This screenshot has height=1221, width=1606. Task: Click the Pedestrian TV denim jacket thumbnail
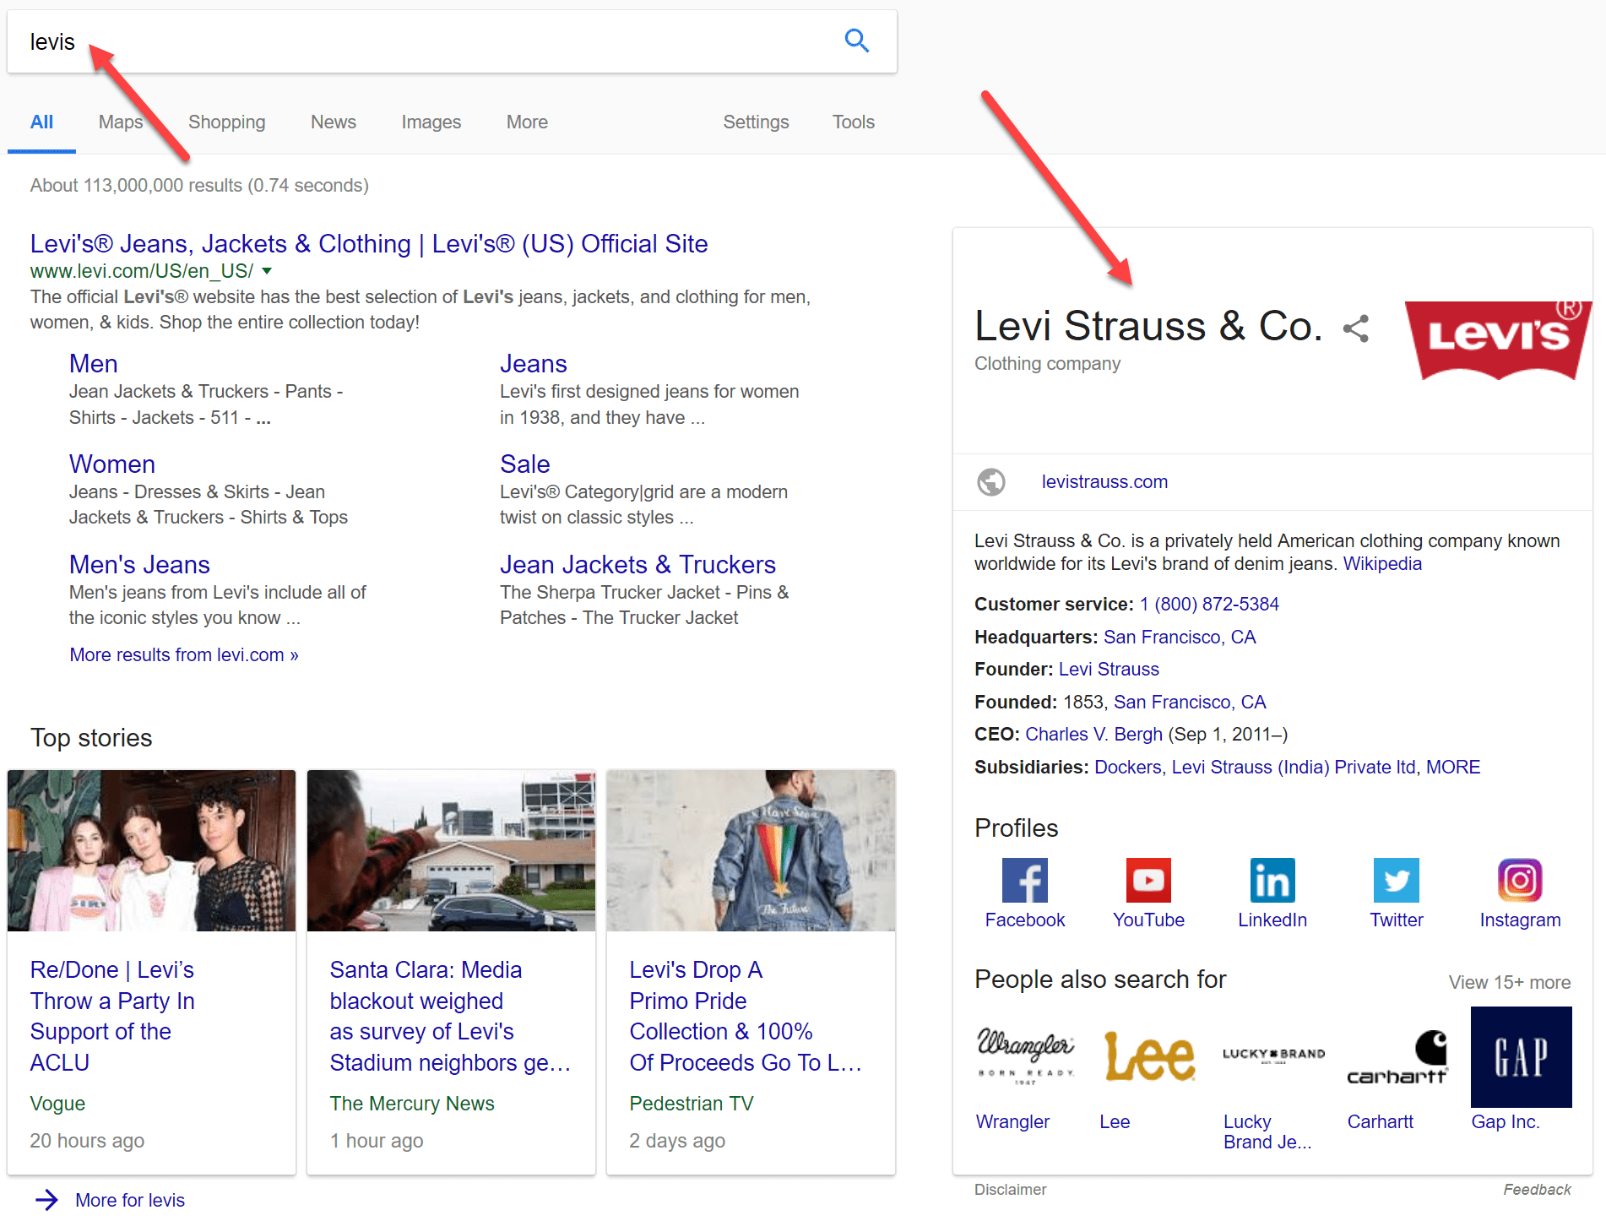click(751, 850)
